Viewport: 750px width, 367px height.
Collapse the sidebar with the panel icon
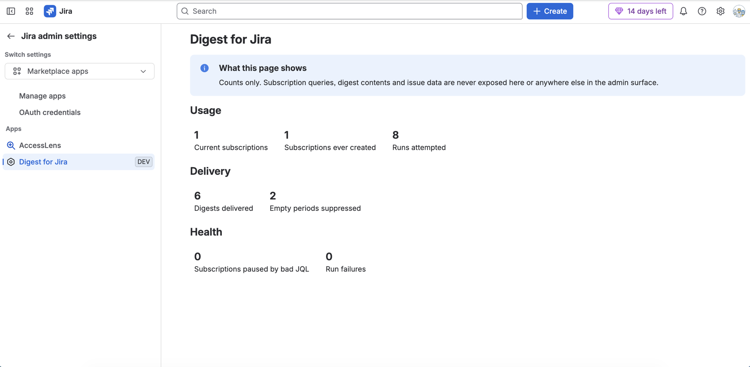(x=11, y=11)
